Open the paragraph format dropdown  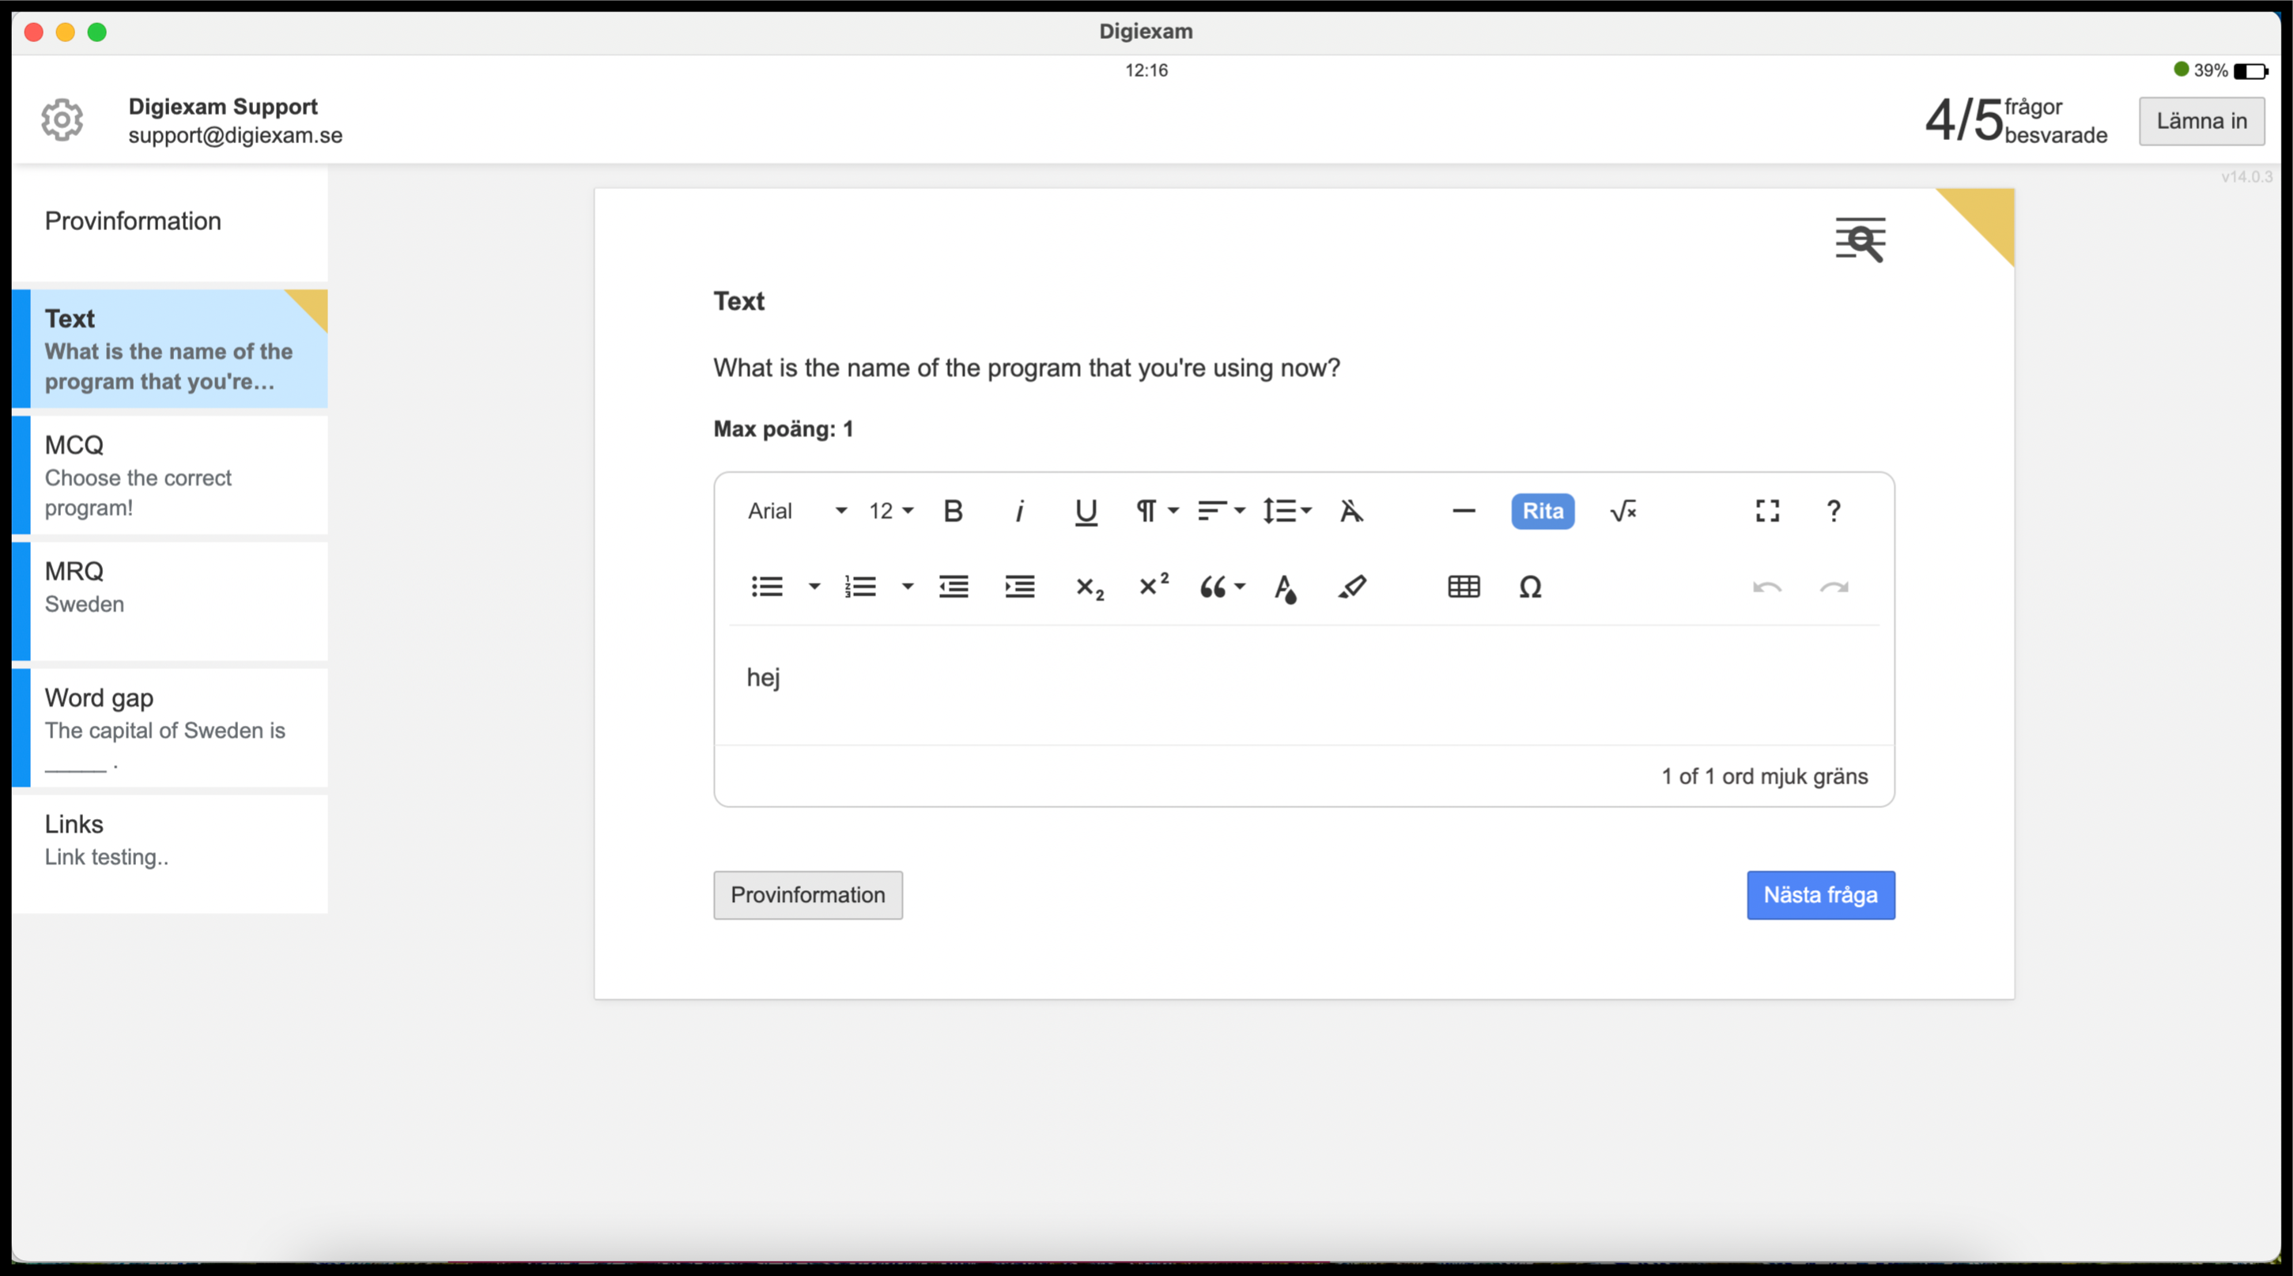click(x=1156, y=511)
